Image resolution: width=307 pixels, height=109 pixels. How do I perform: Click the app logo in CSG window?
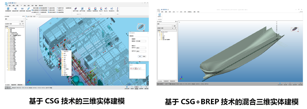tap(6, 4)
